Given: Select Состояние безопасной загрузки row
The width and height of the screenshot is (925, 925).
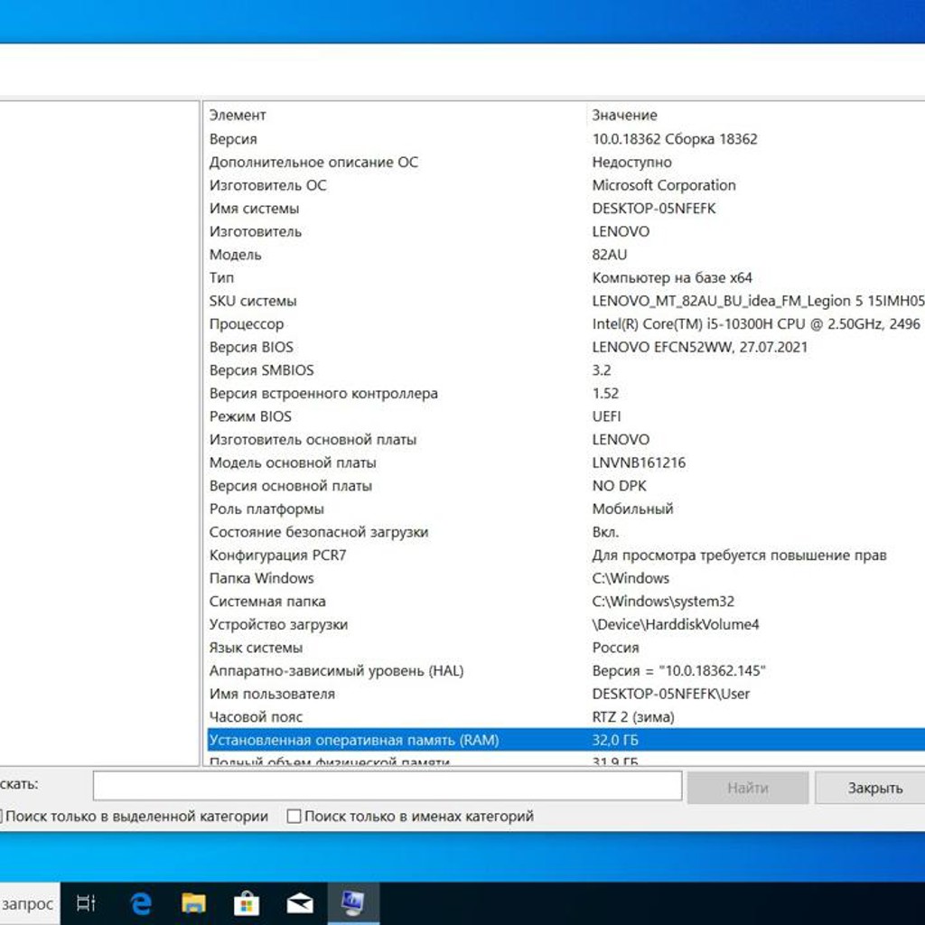Looking at the screenshot, I should coord(566,532).
